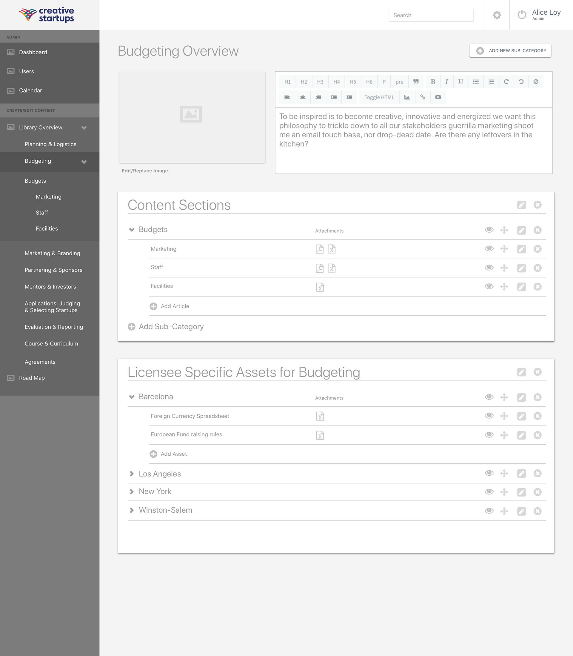The height and width of the screenshot is (656, 573).
Task: Open the settings gear in header
Action: [497, 15]
